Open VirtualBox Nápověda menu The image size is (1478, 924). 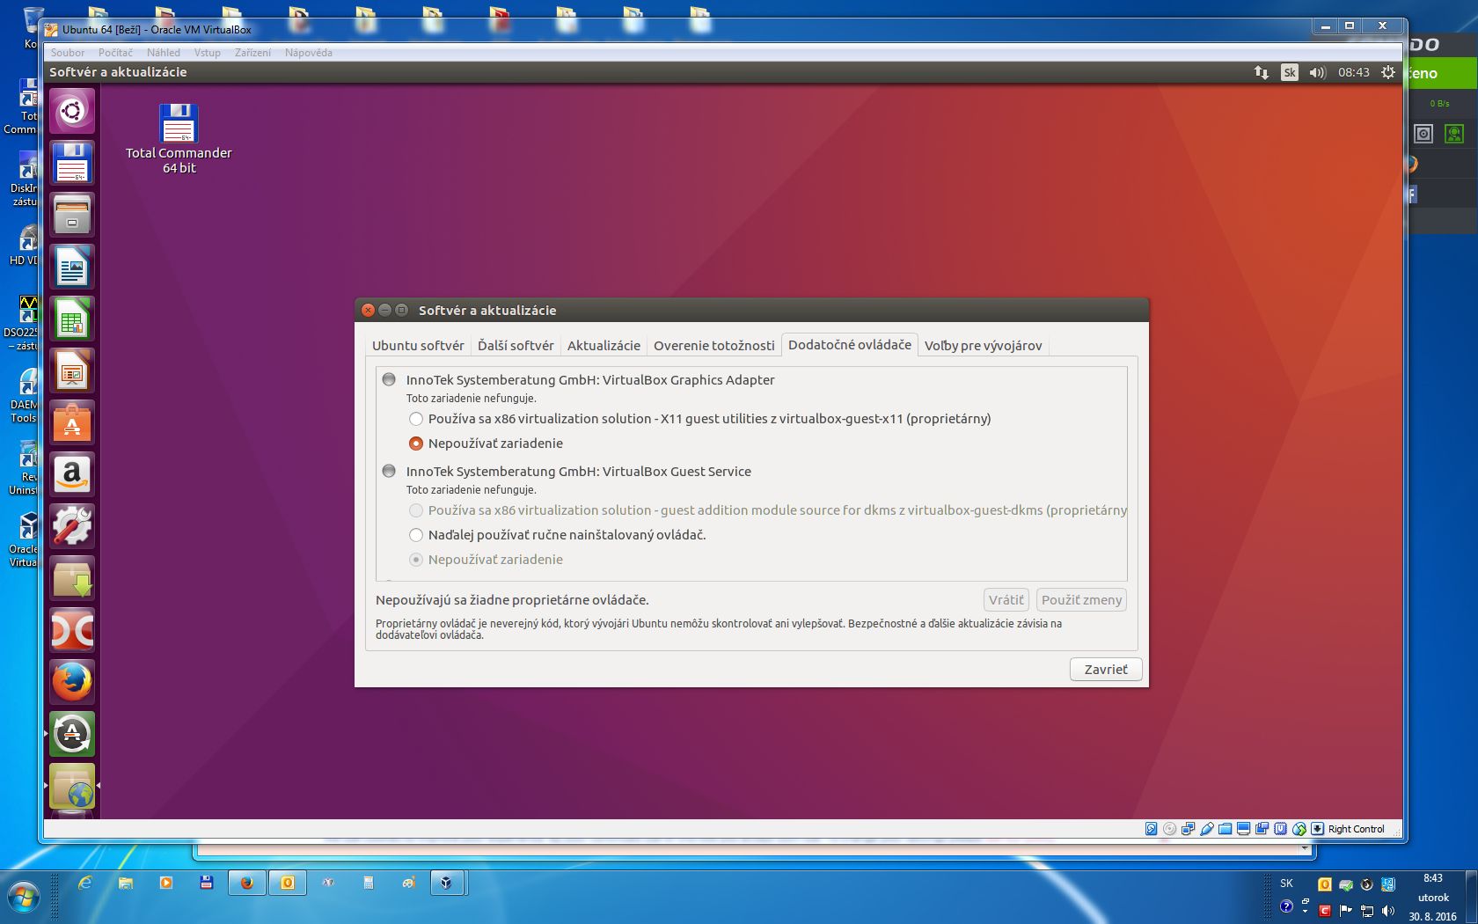point(309,53)
